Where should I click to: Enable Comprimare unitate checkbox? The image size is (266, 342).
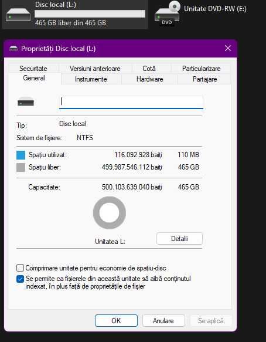(x=21, y=268)
